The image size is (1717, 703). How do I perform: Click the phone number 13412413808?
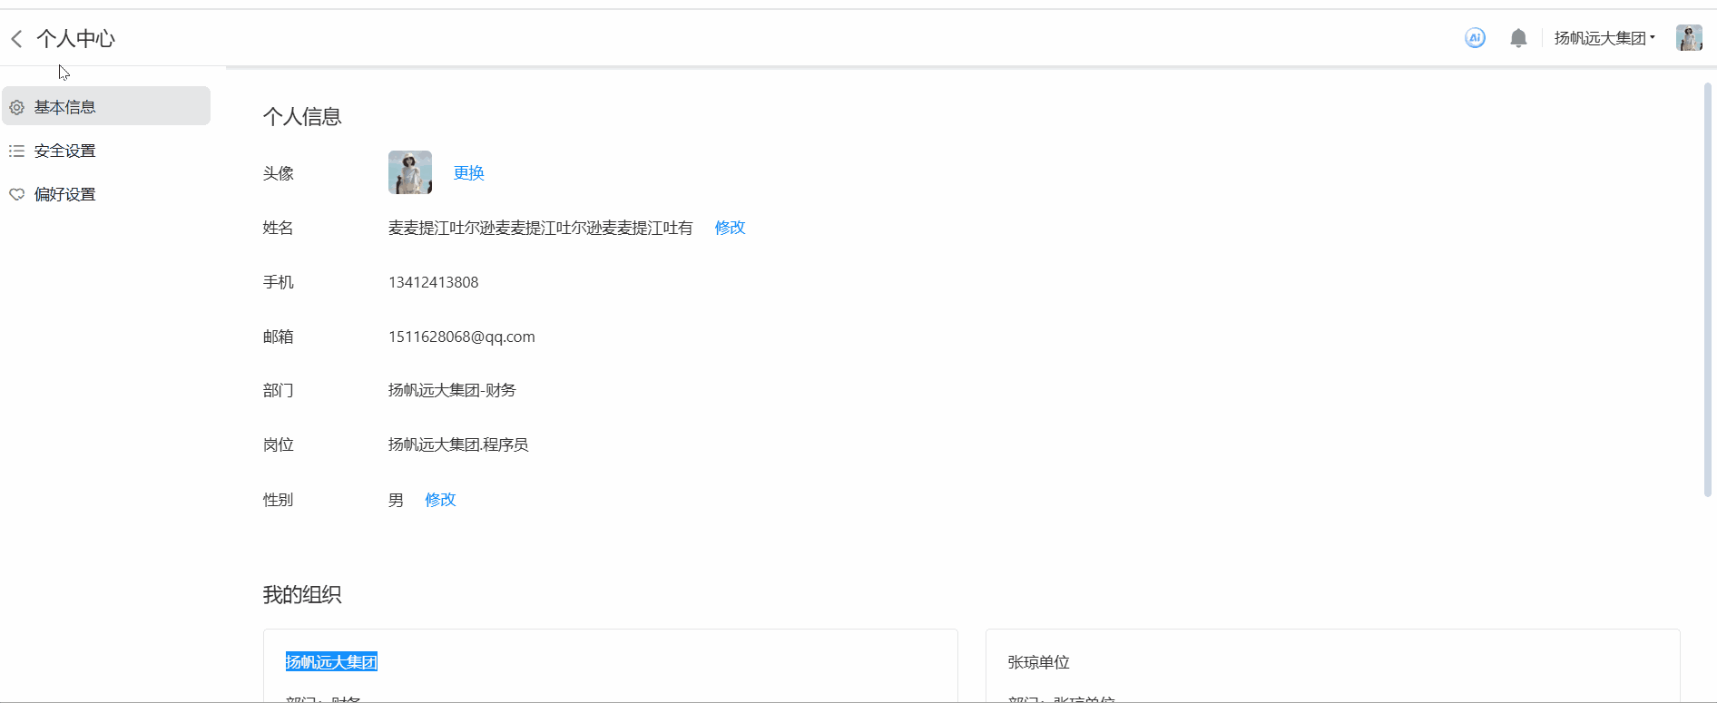[x=433, y=282]
